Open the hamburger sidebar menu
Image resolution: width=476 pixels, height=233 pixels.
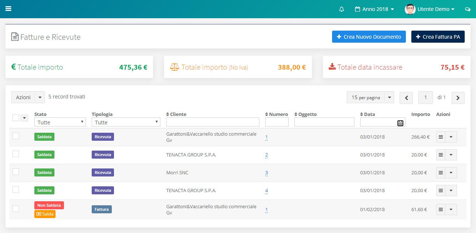click(8, 9)
